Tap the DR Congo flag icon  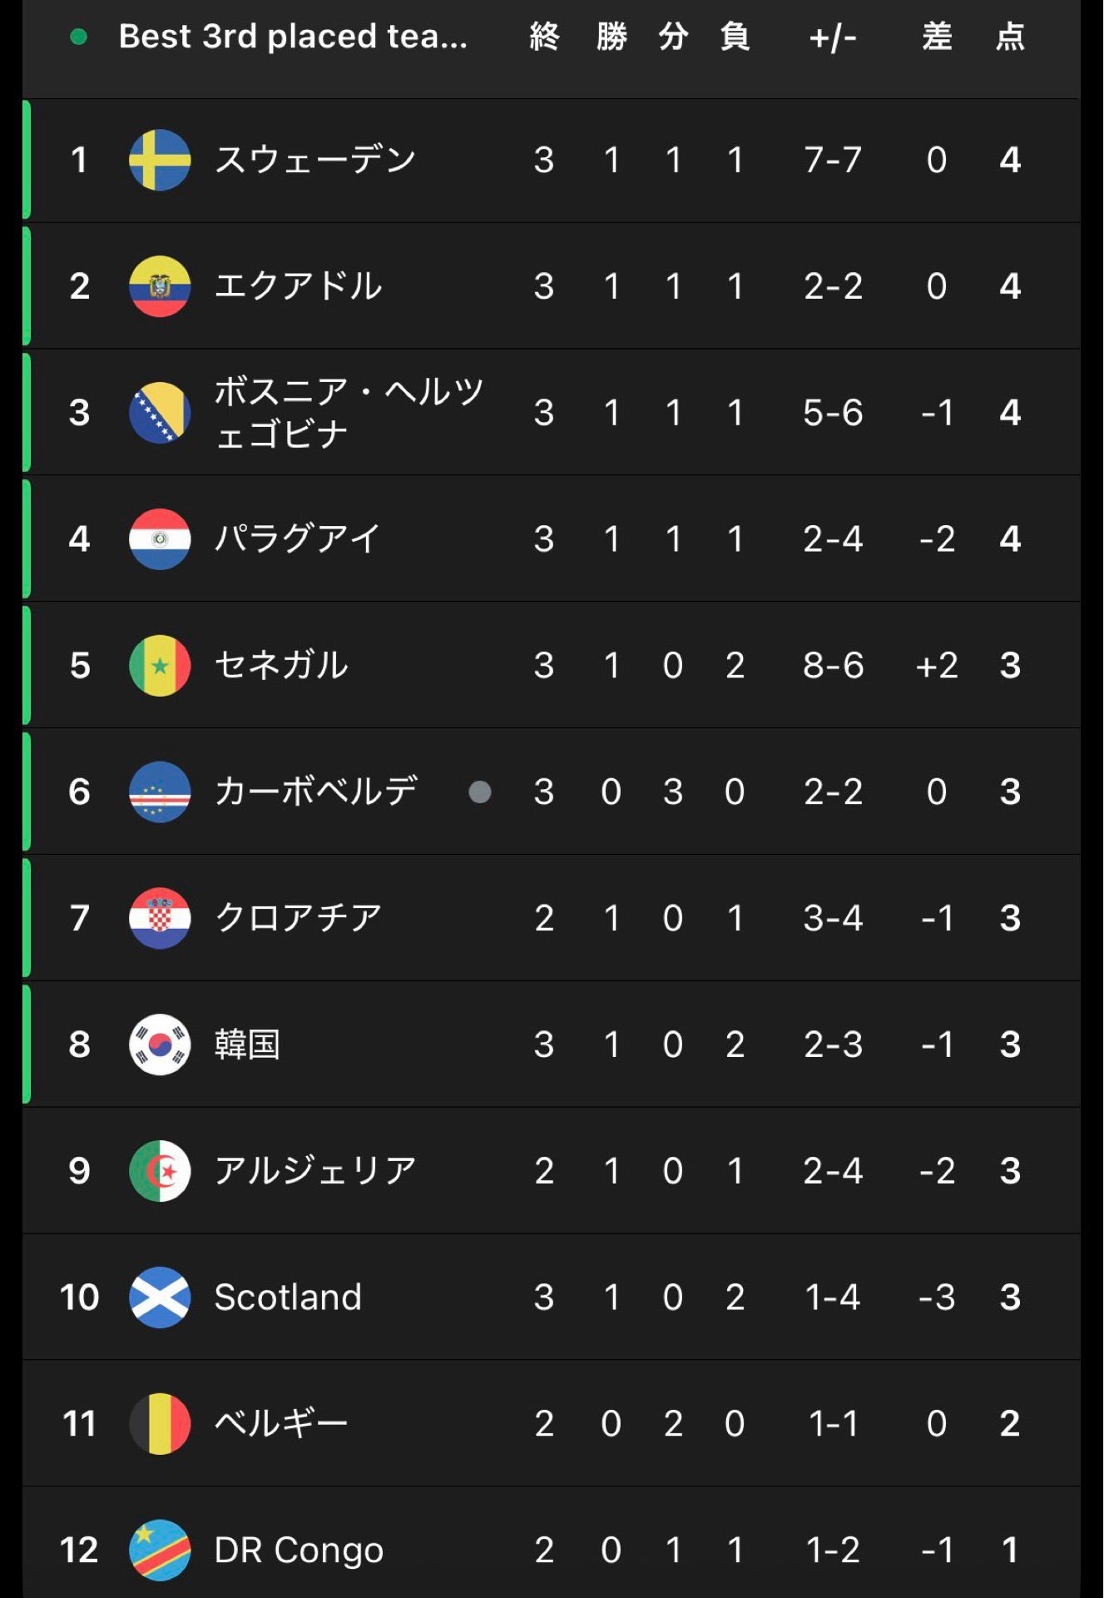[x=160, y=1551]
